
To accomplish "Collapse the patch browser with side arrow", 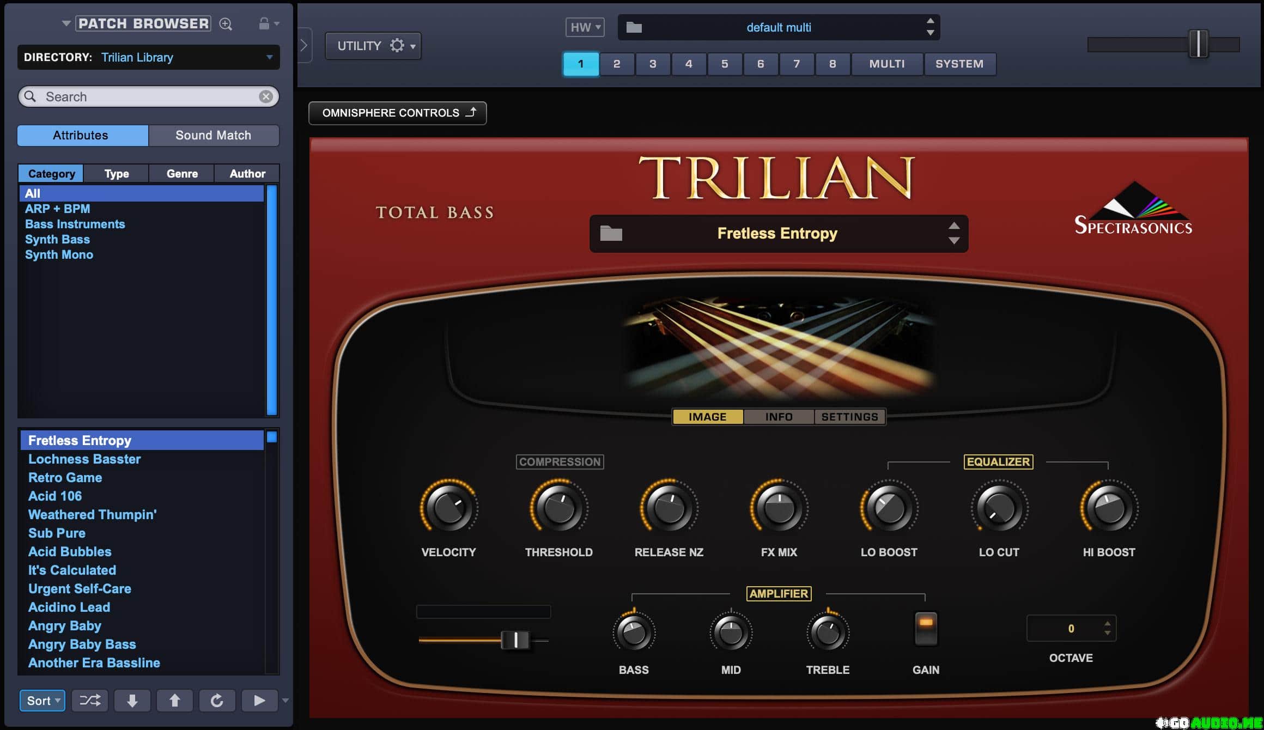I will click(304, 45).
